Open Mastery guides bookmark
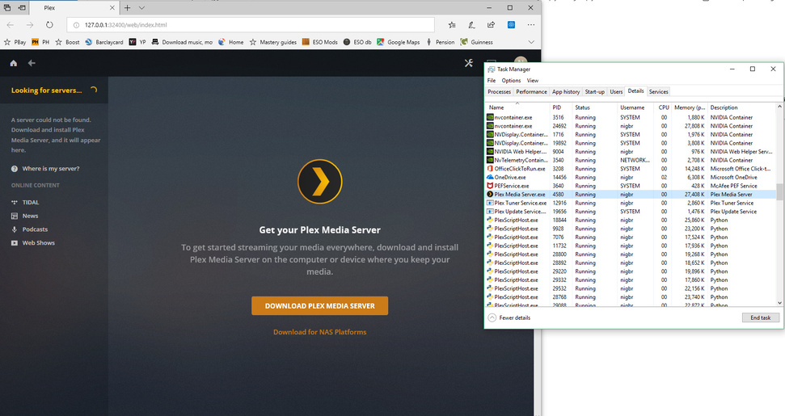This screenshot has height=416, width=785. (272, 42)
